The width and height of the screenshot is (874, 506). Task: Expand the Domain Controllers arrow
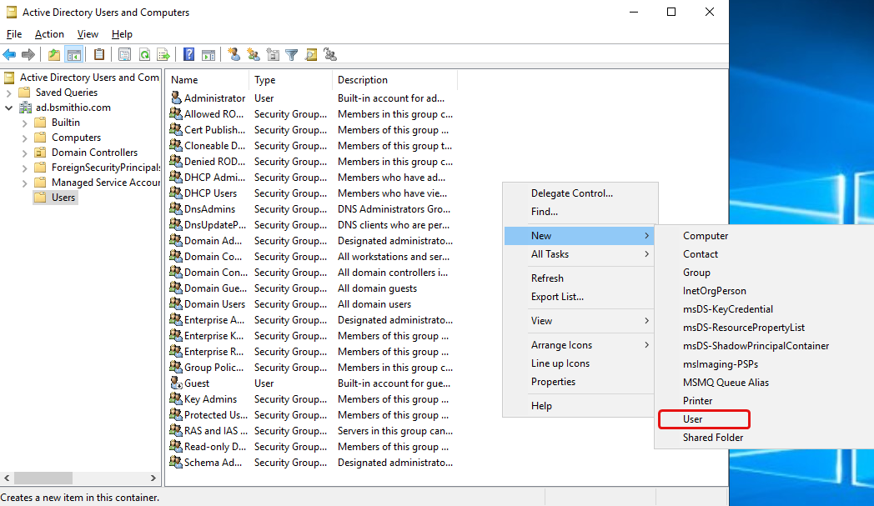click(x=24, y=153)
